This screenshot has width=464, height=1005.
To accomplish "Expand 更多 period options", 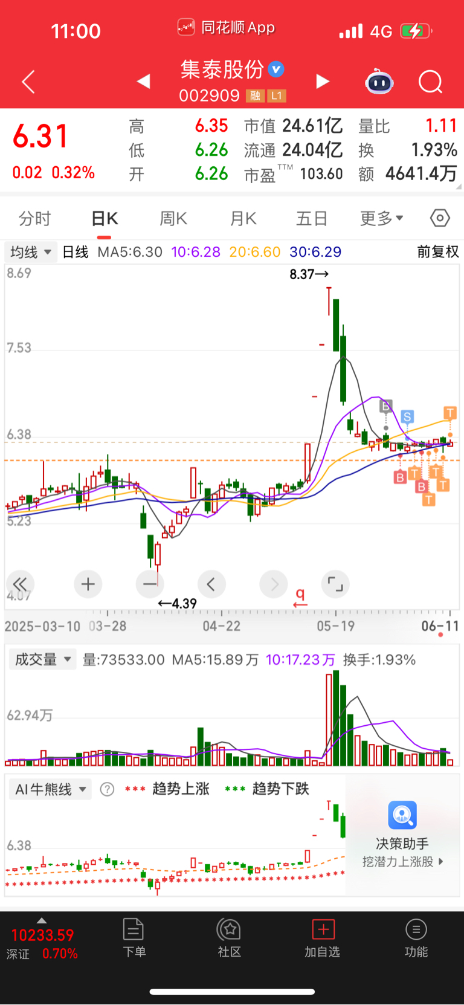I will point(382,218).
